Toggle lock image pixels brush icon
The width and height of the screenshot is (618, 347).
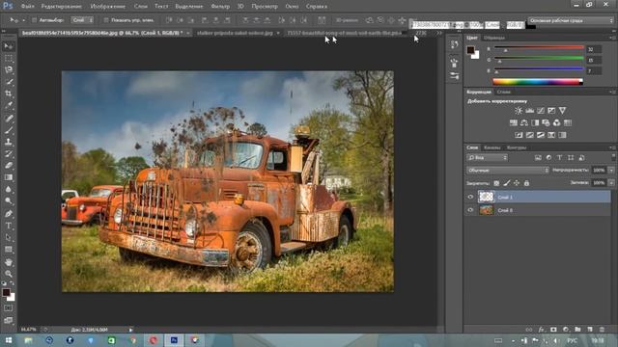506,183
